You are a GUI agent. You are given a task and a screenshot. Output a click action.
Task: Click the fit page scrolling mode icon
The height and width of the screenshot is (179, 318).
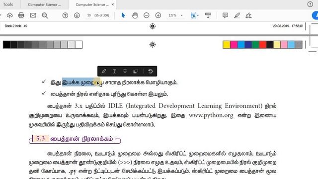[x=193, y=15]
